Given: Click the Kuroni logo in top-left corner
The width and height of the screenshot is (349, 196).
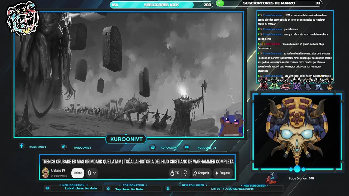Looking at the screenshot, I should [x=23, y=19].
